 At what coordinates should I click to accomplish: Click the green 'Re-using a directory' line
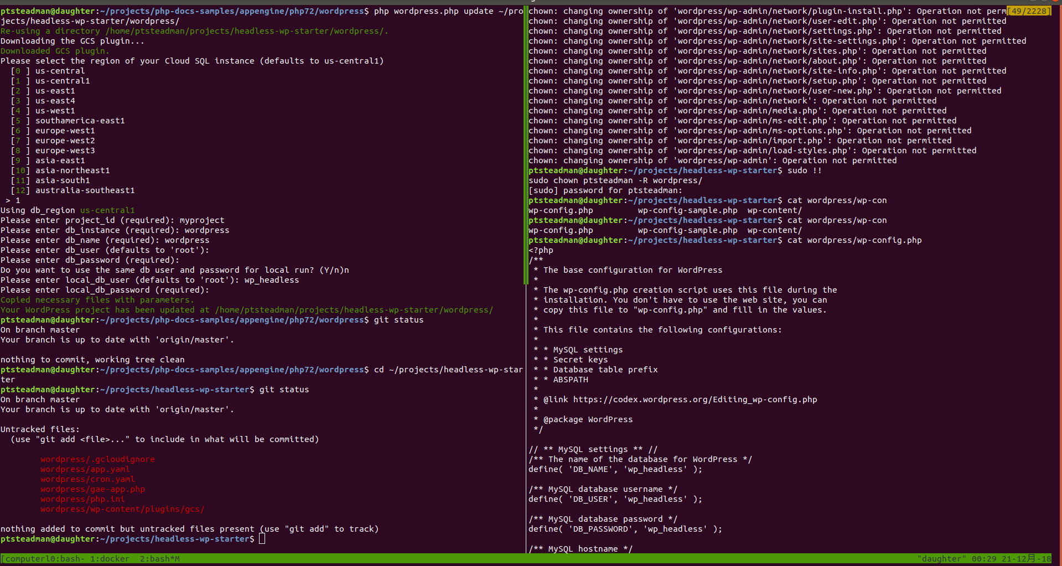click(195, 31)
